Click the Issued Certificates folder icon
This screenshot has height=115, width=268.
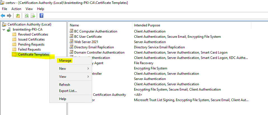tap(14, 39)
